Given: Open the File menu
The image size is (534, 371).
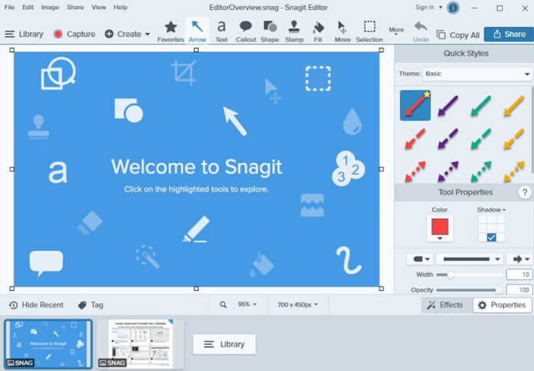Looking at the screenshot, I should [9, 7].
